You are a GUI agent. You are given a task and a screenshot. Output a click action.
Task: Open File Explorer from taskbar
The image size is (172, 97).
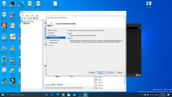pos(63,95)
